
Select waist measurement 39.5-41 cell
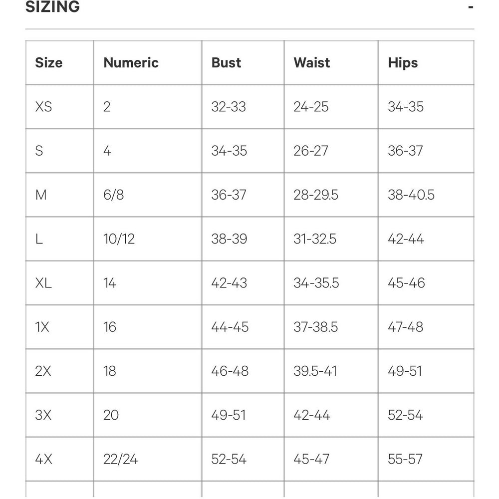(x=315, y=371)
